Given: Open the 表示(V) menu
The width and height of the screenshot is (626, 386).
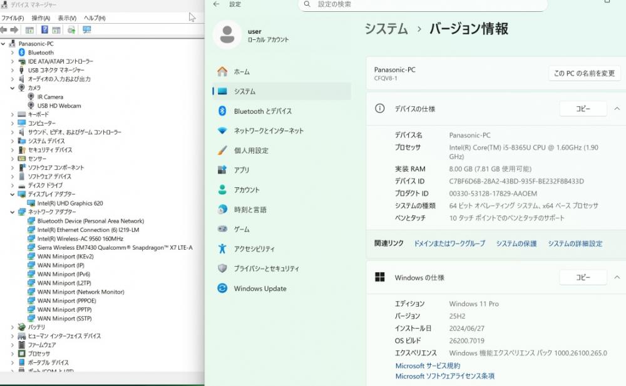Looking at the screenshot, I should 67,18.
